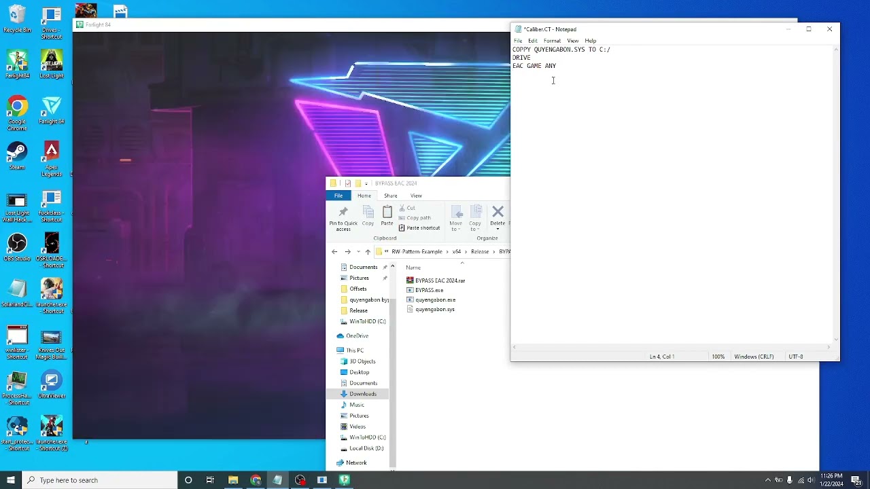Go up one folder level in Explorer

pyautogui.click(x=368, y=252)
